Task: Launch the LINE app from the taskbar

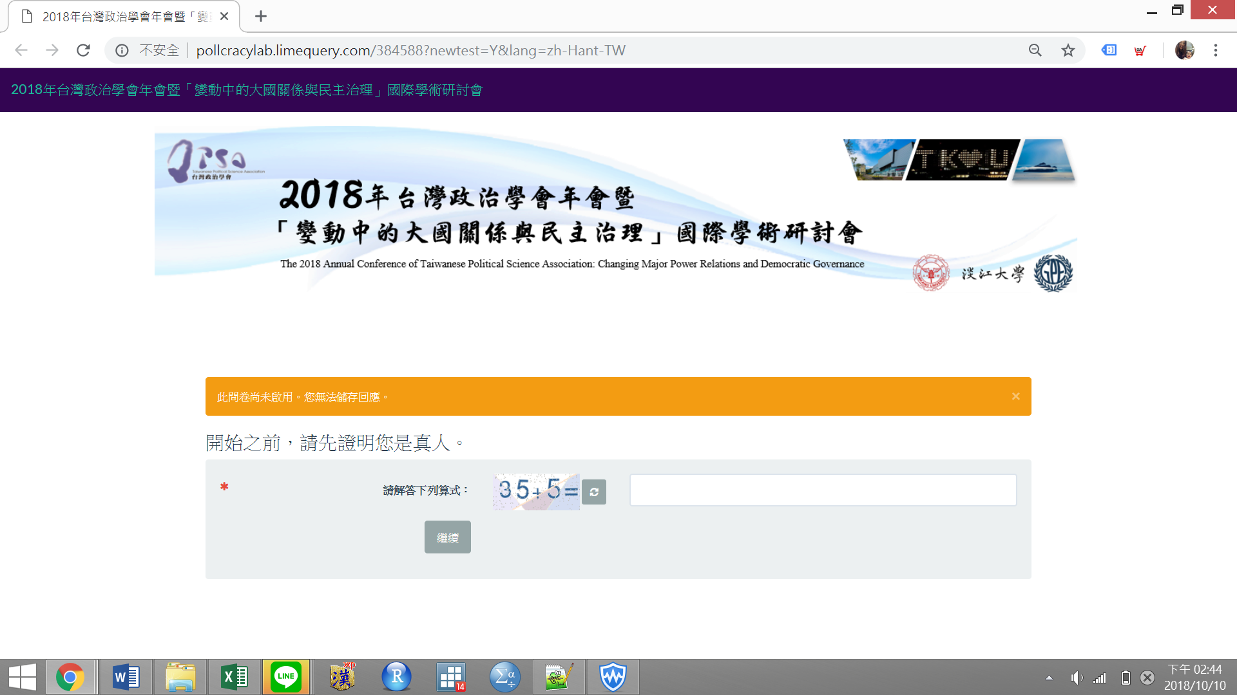Action: pos(285,677)
